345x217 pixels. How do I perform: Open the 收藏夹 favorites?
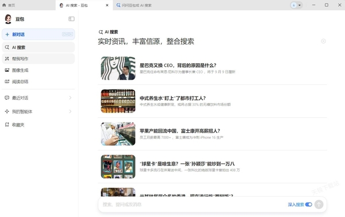point(39,125)
